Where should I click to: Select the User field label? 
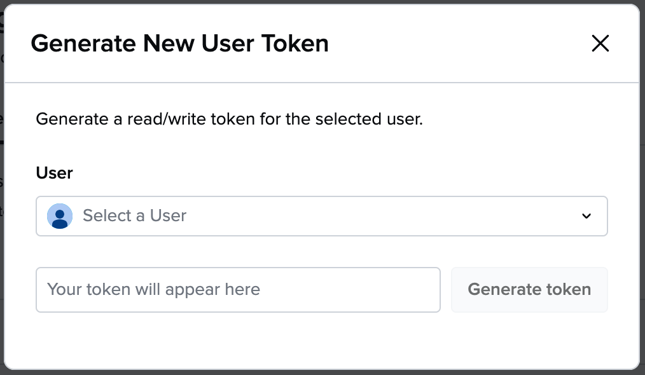(54, 173)
